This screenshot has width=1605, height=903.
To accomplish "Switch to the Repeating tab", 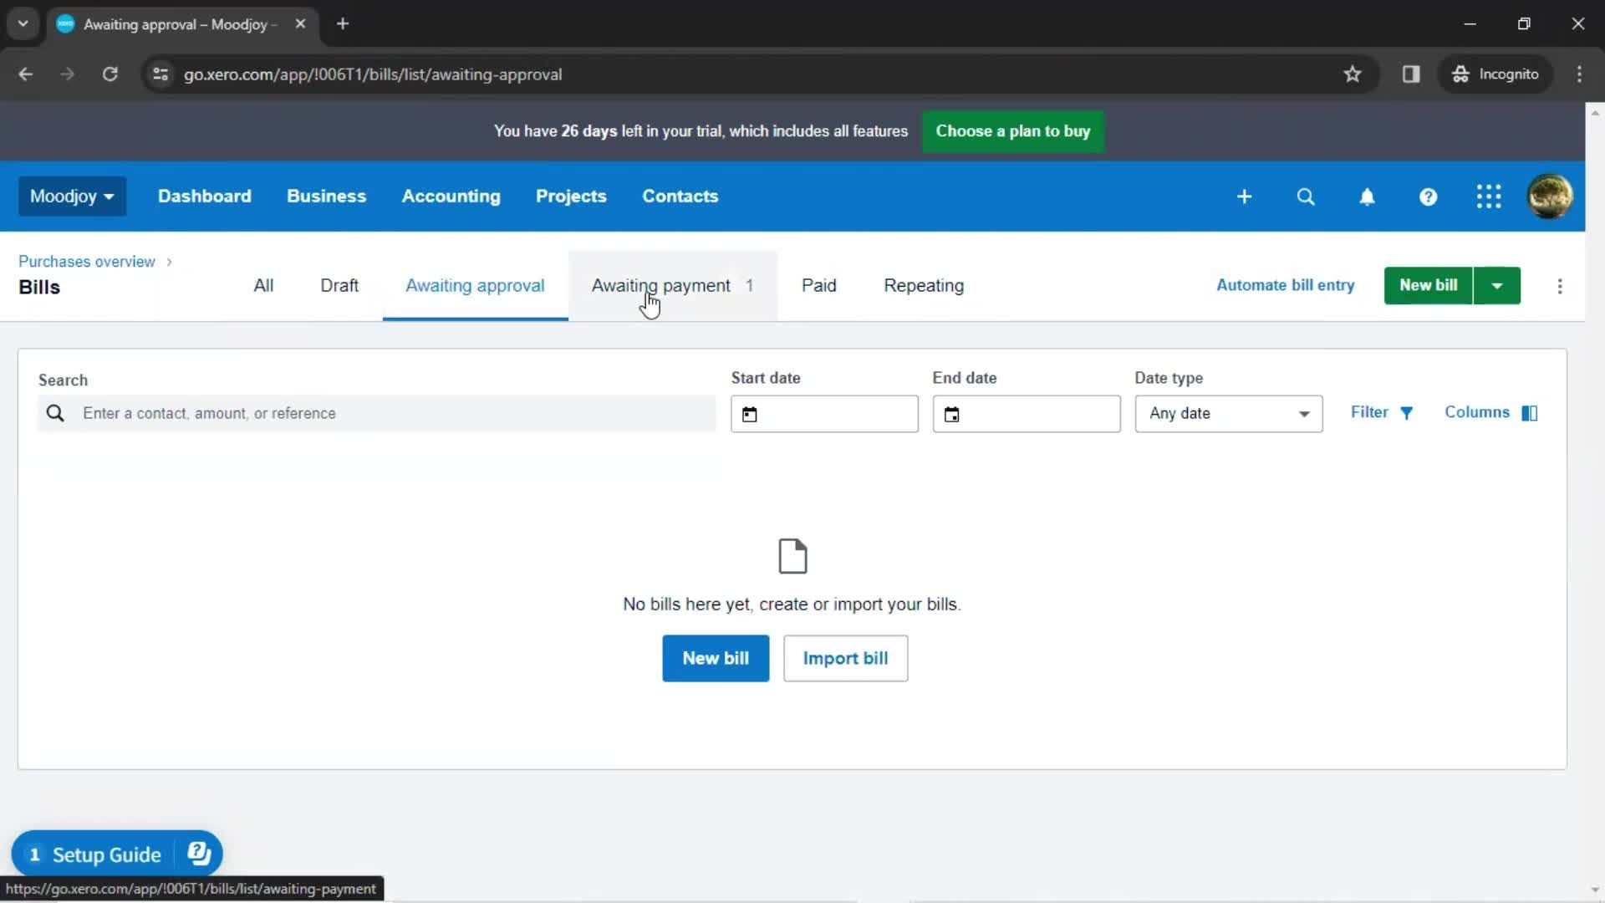I will (924, 286).
